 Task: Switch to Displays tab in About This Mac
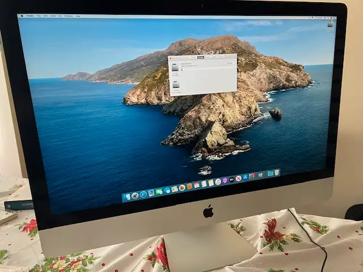point(193,57)
